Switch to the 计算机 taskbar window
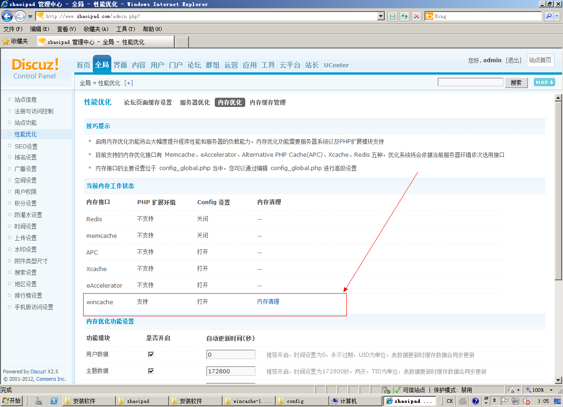Screen dimensions: 563x407 click(x=356, y=401)
